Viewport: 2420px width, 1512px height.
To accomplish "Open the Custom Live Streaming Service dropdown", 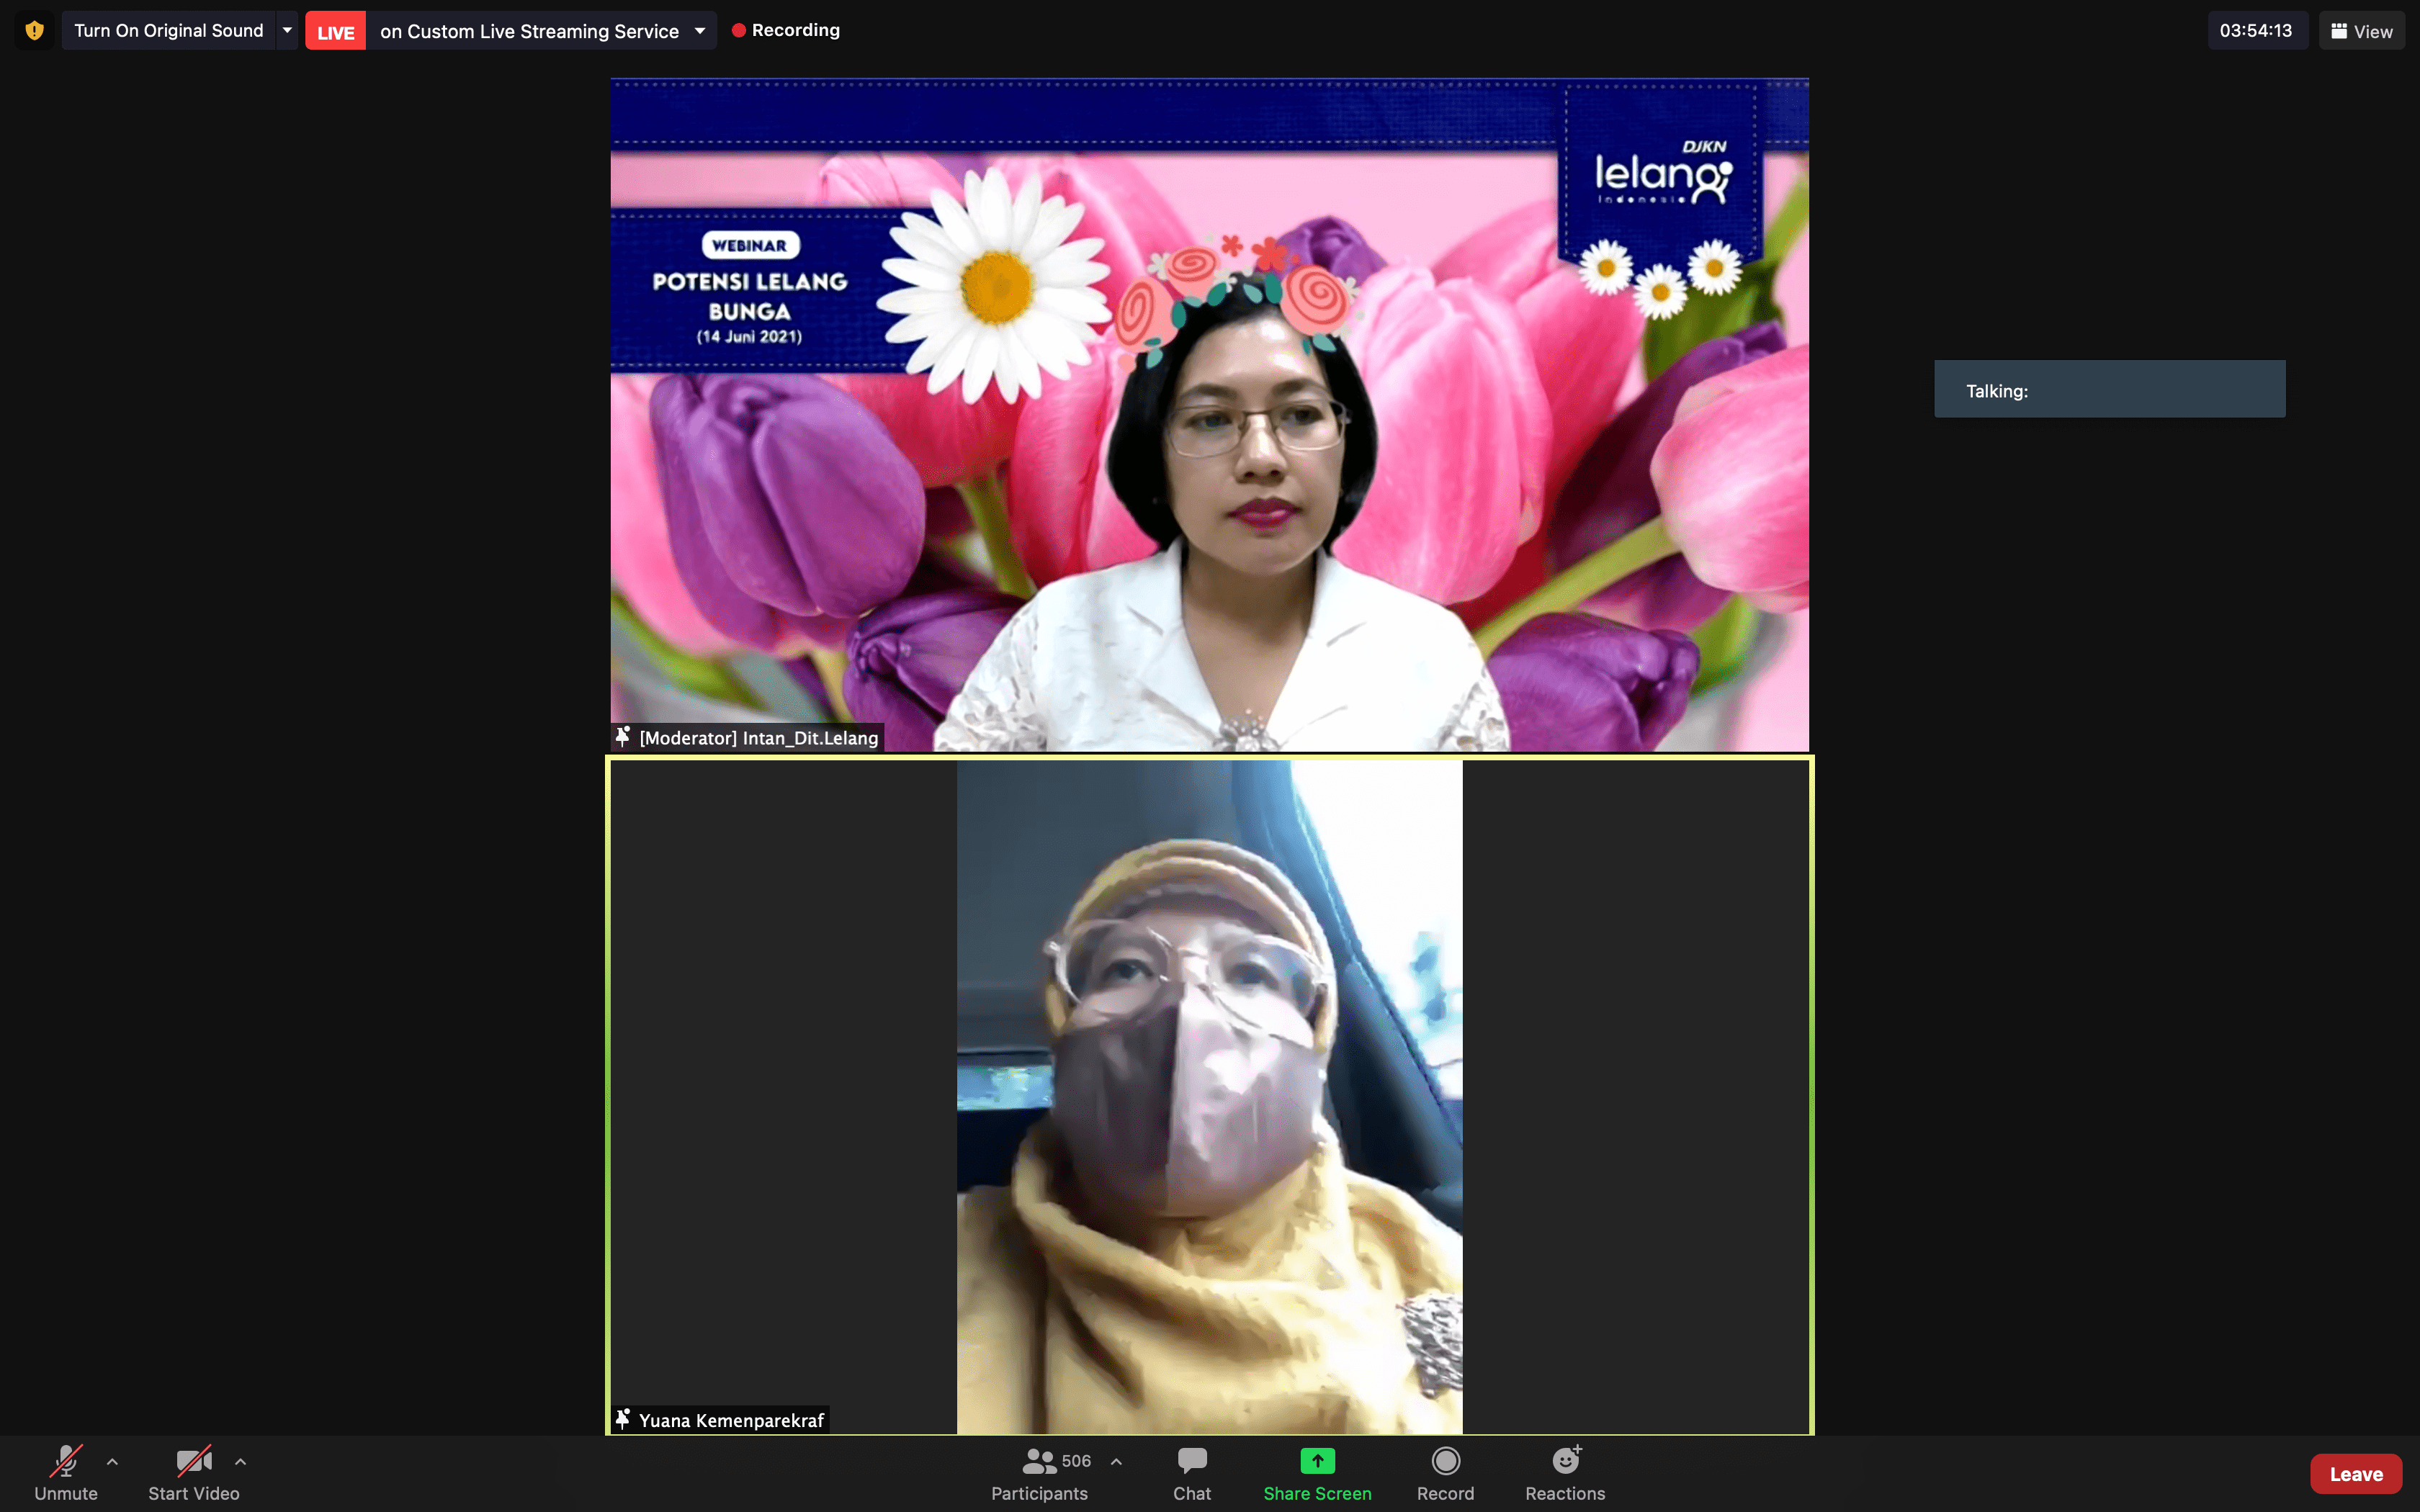I will pyautogui.click(x=700, y=31).
